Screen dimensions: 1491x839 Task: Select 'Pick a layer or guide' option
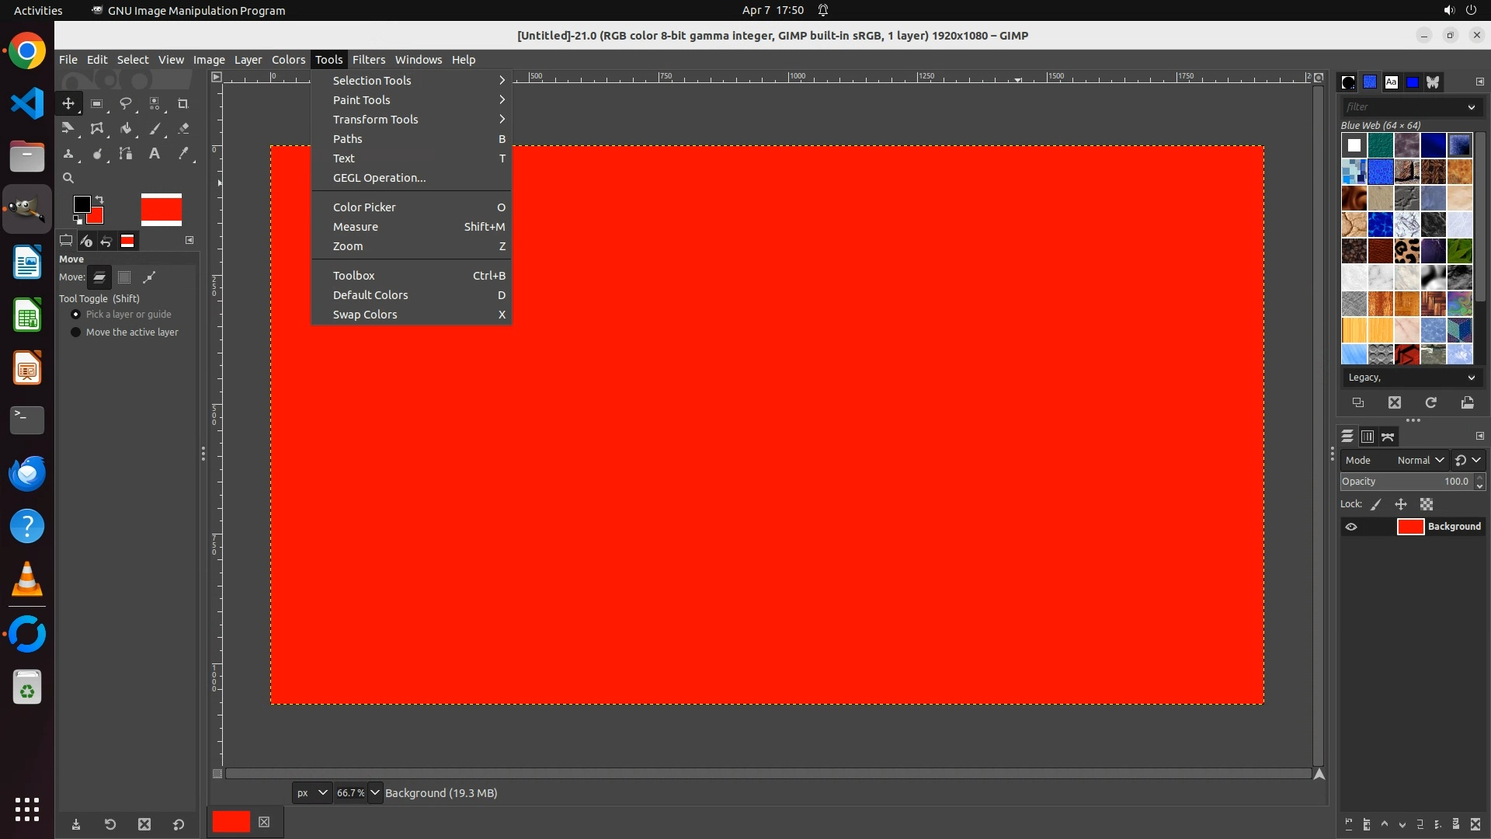click(75, 315)
